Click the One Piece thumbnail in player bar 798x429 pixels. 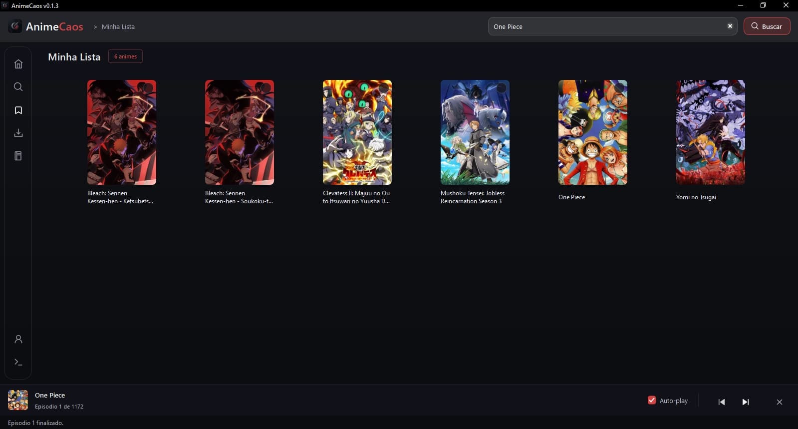tap(18, 400)
